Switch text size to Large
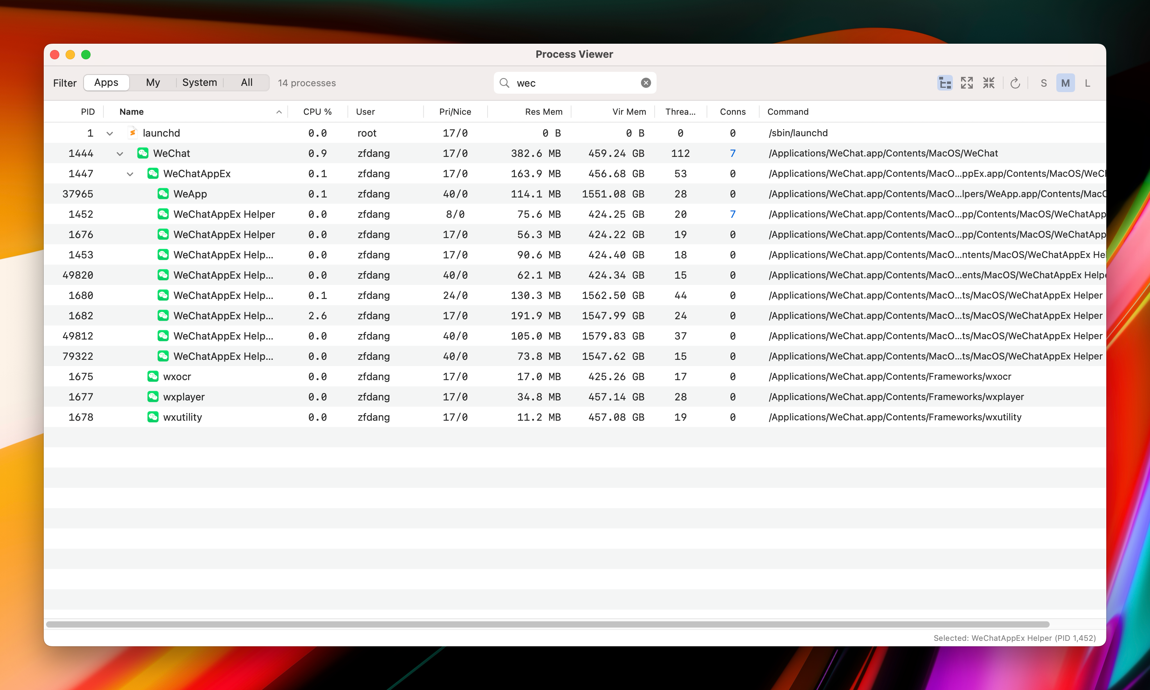This screenshot has height=690, width=1150. click(1087, 83)
